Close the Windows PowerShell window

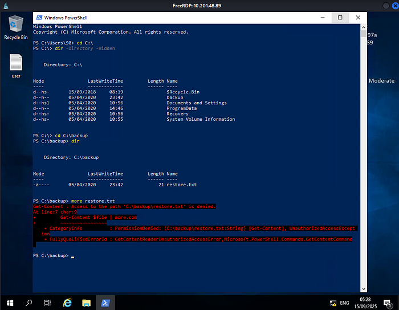(358, 18)
